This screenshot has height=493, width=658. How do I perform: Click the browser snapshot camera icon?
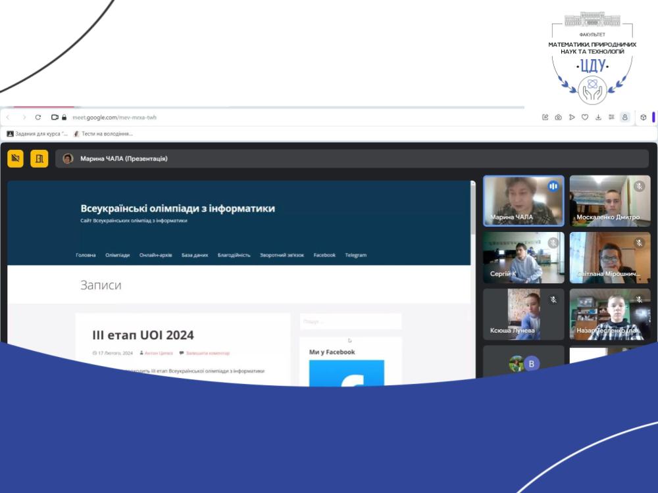tap(558, 118)
